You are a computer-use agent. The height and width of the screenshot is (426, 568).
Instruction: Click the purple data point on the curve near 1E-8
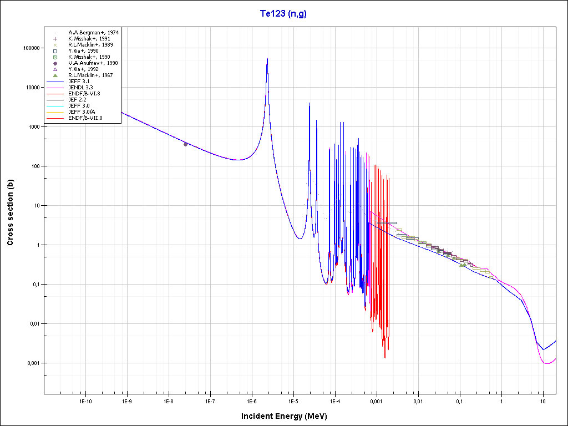[186, 144]
